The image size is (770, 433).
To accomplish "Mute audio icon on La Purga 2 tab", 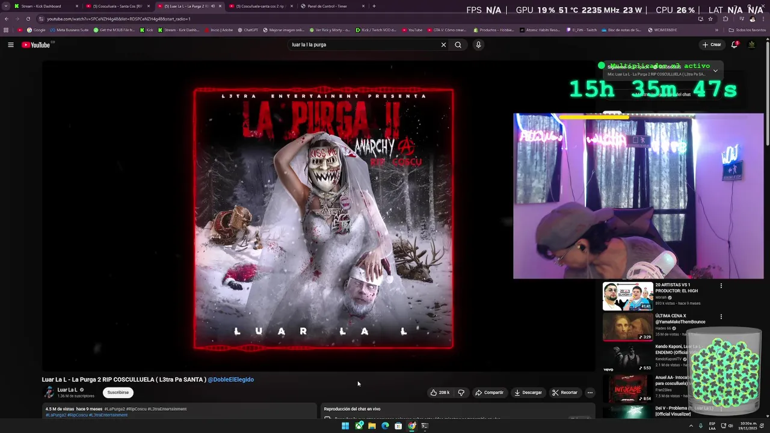I will pyautogui.click(x=212, y=6).
